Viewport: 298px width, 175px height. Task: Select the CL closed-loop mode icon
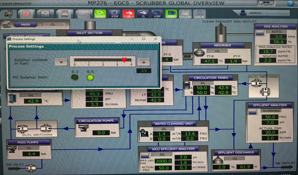143,14
